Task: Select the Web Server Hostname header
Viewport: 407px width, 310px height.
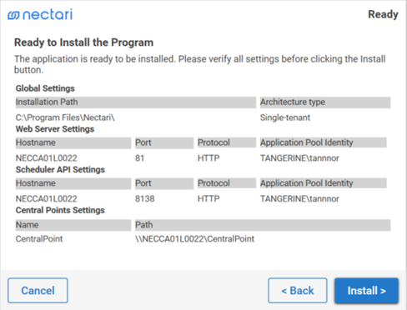Action: [73, 142]
